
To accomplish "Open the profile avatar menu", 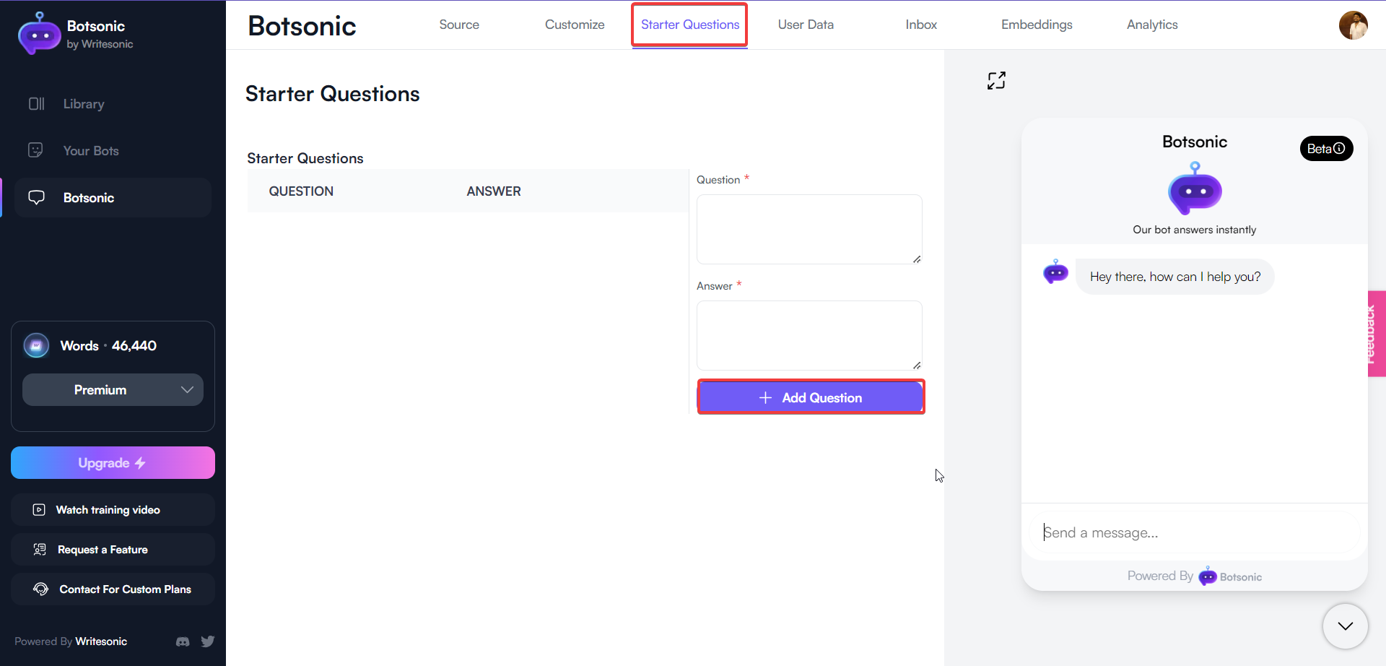I will [1354, 26].
